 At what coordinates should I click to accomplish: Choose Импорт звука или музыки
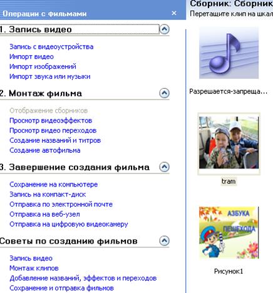50,76
